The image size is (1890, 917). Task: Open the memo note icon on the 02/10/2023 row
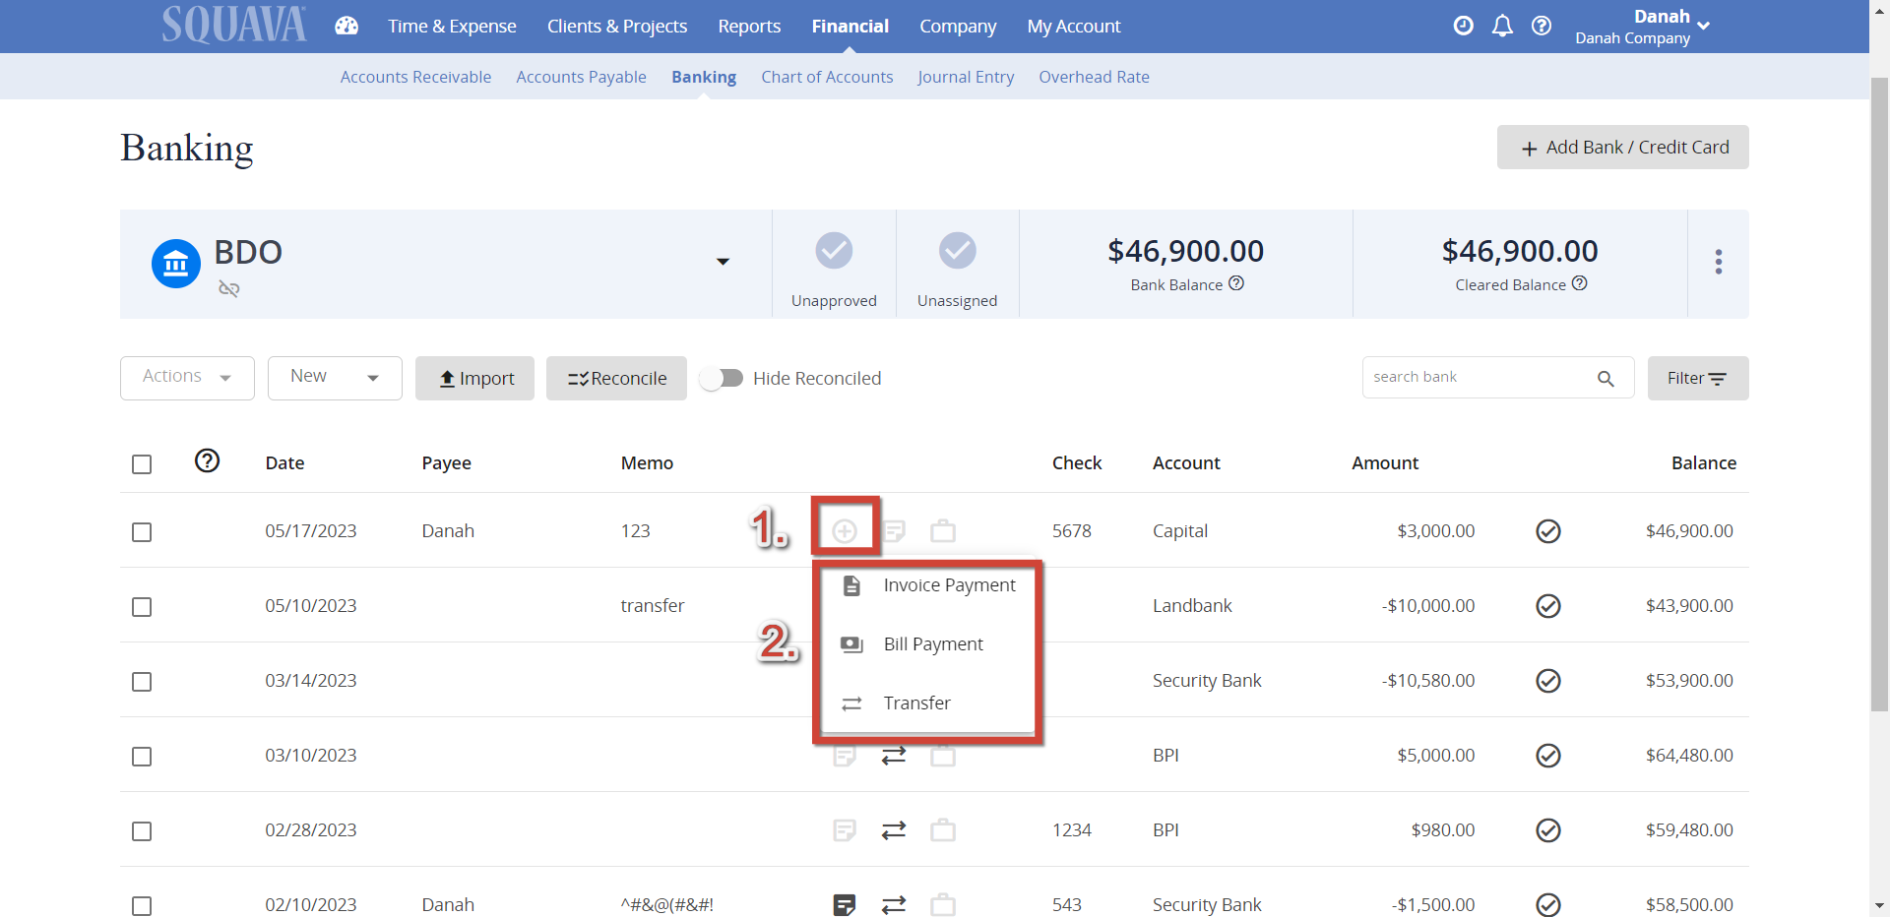pos(844,904)
